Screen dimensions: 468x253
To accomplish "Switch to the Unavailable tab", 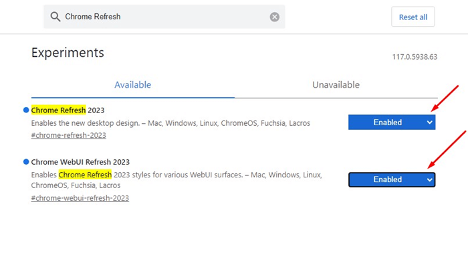I will (x=336, y=85).
